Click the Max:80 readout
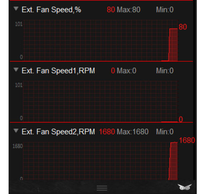Image resolution: width=207 pixels, height=194 pixels. [129, 10]
